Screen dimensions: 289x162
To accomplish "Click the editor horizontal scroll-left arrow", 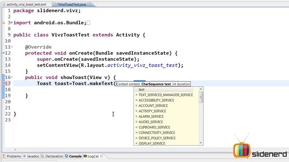I will [x=15, y=150].
